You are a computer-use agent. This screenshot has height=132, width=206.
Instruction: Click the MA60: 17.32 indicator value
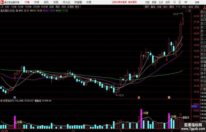pyautogui.click(x=62, y=11)
